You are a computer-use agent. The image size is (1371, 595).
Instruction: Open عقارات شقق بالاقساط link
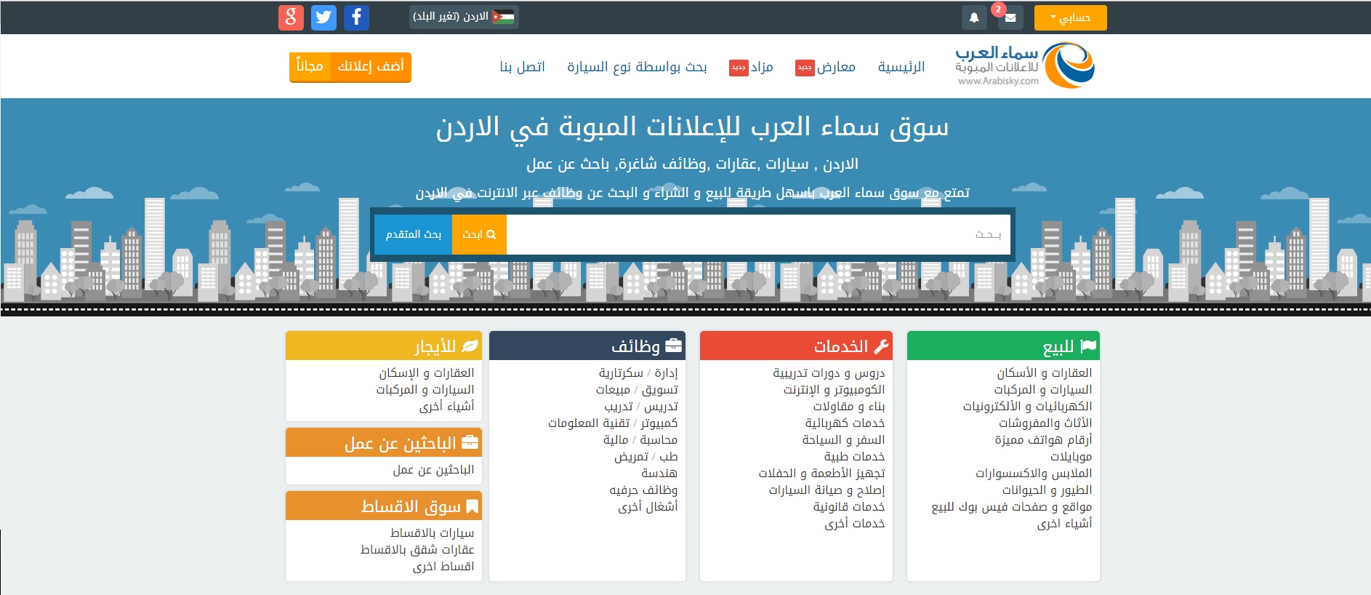417,550
